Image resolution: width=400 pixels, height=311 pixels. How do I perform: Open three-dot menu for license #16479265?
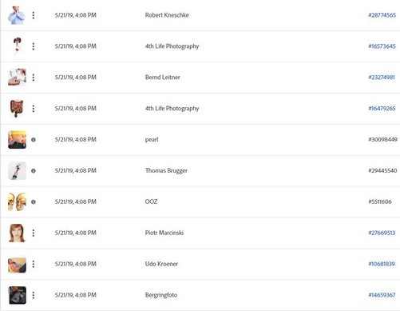(x=34, y=109)
